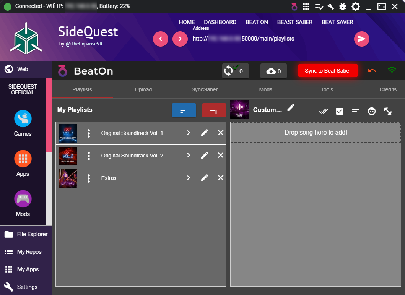Open the DASHBOARD link
Image resolution: width=405 pixels, height=295 pixels.
(220, 22)
